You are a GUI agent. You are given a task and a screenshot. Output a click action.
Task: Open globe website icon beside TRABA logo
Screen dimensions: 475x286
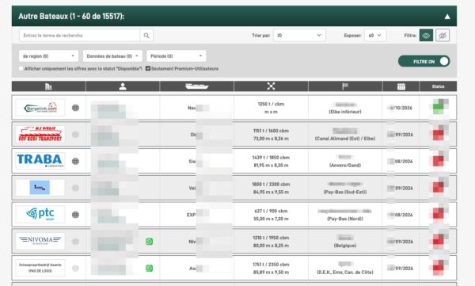75,161
